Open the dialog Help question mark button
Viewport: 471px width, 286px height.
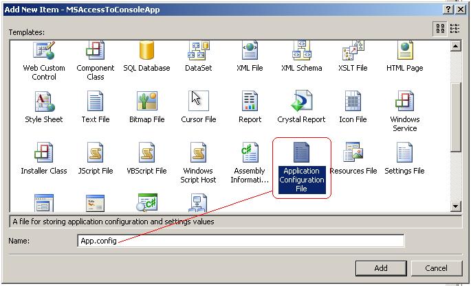[449, 9]
